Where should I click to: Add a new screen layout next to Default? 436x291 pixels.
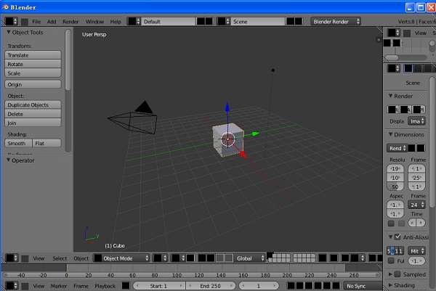tap(201, 21)
